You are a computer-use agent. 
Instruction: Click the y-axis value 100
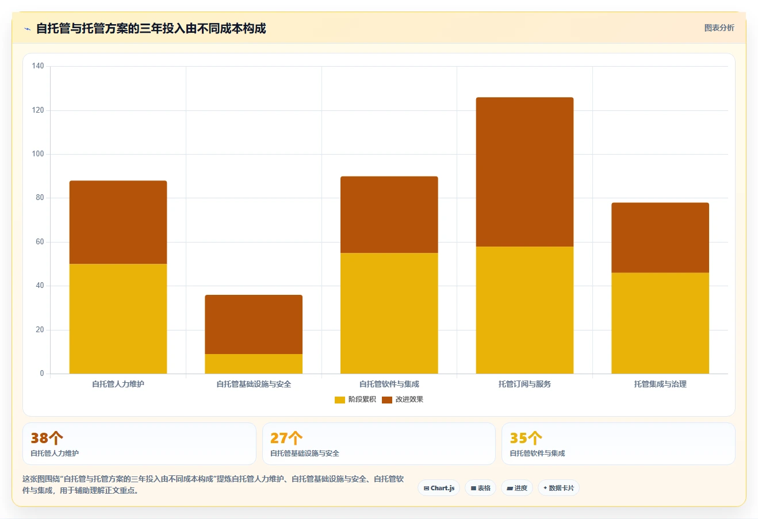click(x=38, y=154)
